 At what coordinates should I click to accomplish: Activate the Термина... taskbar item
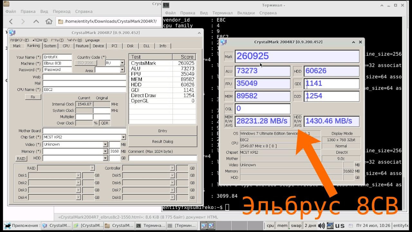(x=150, y=226)
